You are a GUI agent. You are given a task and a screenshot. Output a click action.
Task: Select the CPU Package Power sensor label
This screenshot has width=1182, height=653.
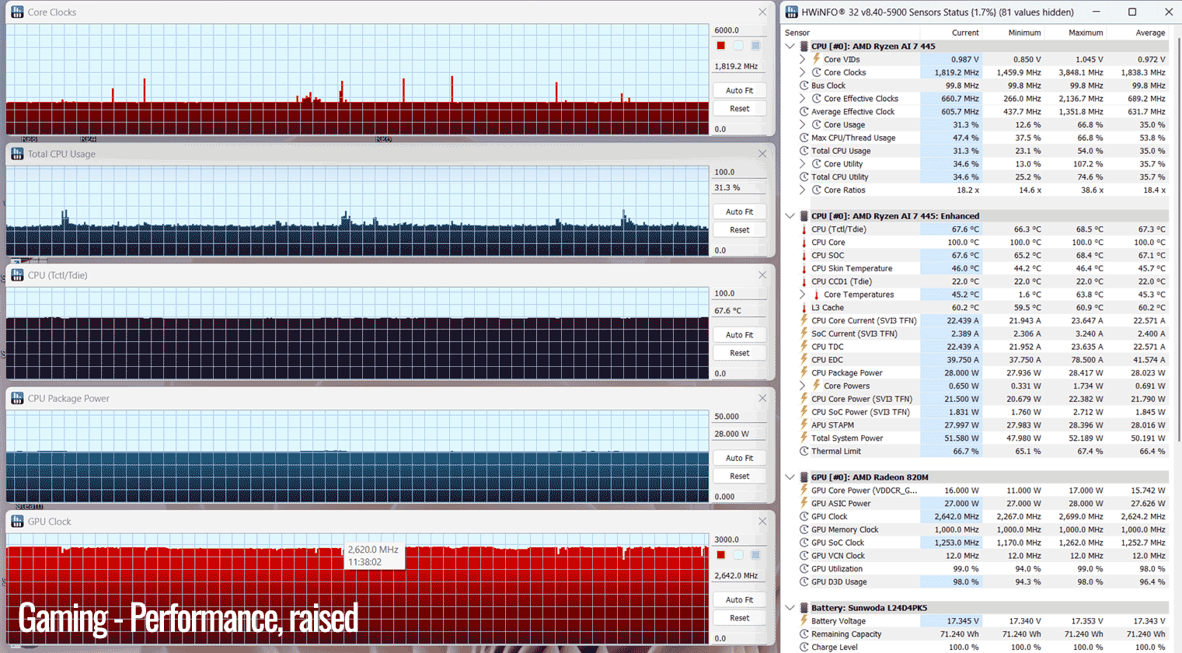click(846, 373)
